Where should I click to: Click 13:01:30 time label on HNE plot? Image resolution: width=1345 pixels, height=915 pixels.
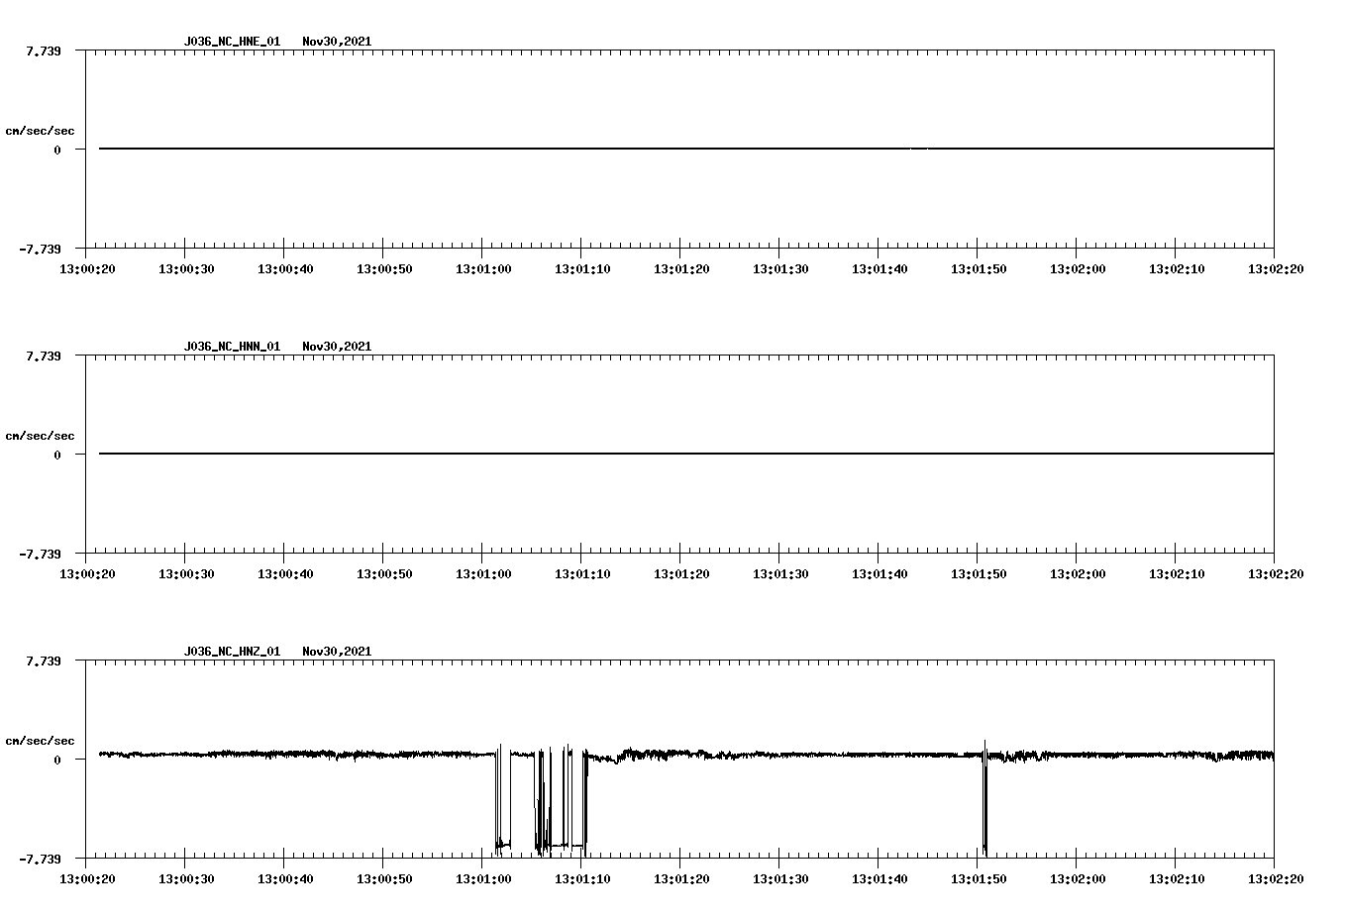(x=780, y=268)
